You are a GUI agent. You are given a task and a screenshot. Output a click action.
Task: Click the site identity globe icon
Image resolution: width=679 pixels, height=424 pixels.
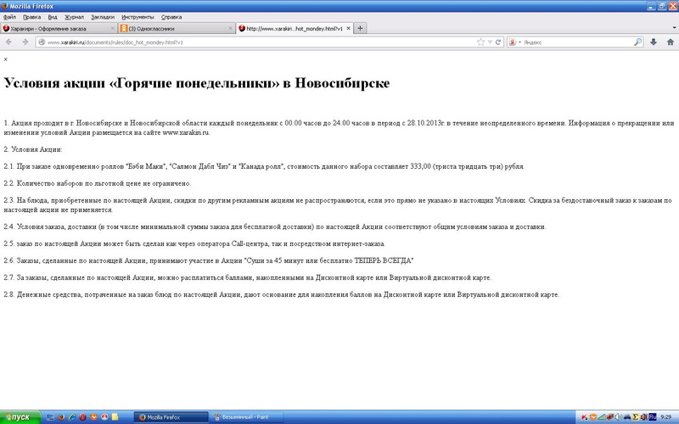[42, 42]
